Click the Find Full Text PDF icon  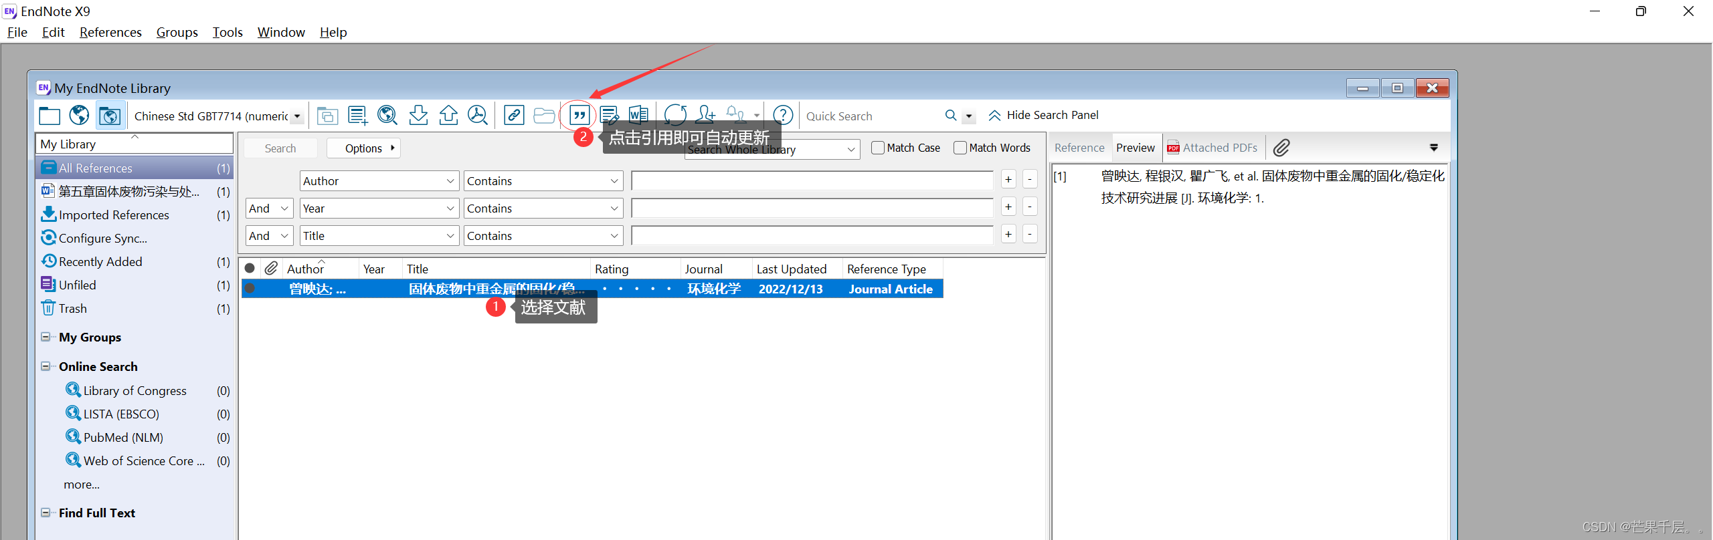(x=478, y=116)
